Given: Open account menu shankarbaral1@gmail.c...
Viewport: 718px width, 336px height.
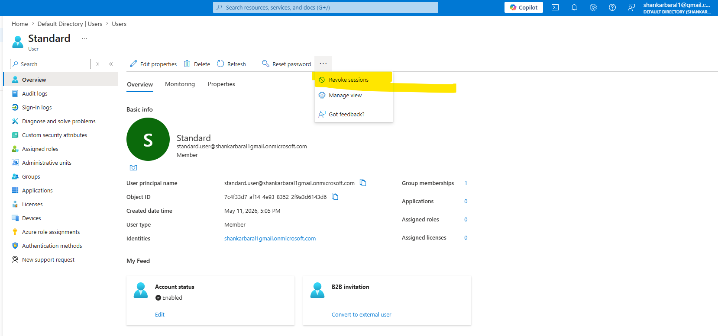Looking at the screenshot, I should point(677,8).
